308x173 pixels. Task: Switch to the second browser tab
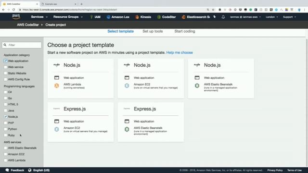59,4
